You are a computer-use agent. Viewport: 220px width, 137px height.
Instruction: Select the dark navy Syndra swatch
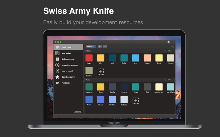click(x=124, y=87)
